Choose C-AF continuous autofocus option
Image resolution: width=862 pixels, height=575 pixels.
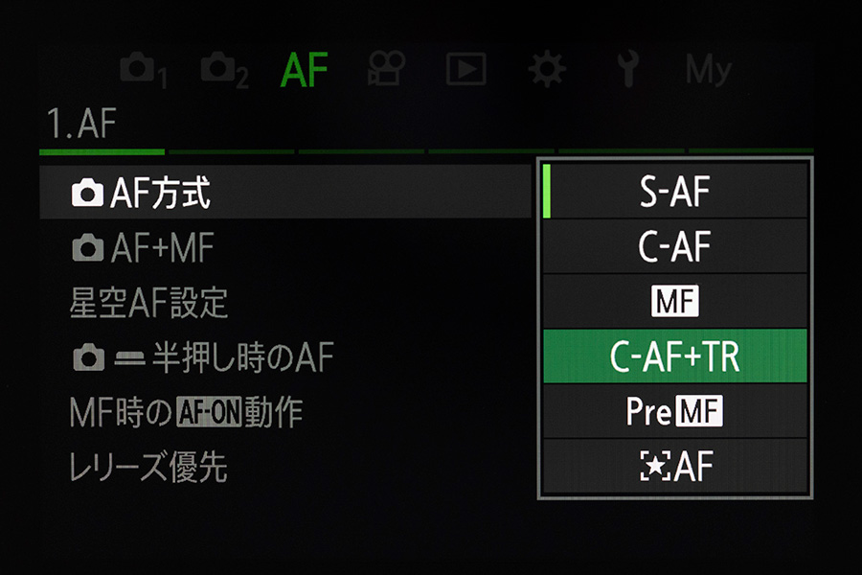[674, 246]
